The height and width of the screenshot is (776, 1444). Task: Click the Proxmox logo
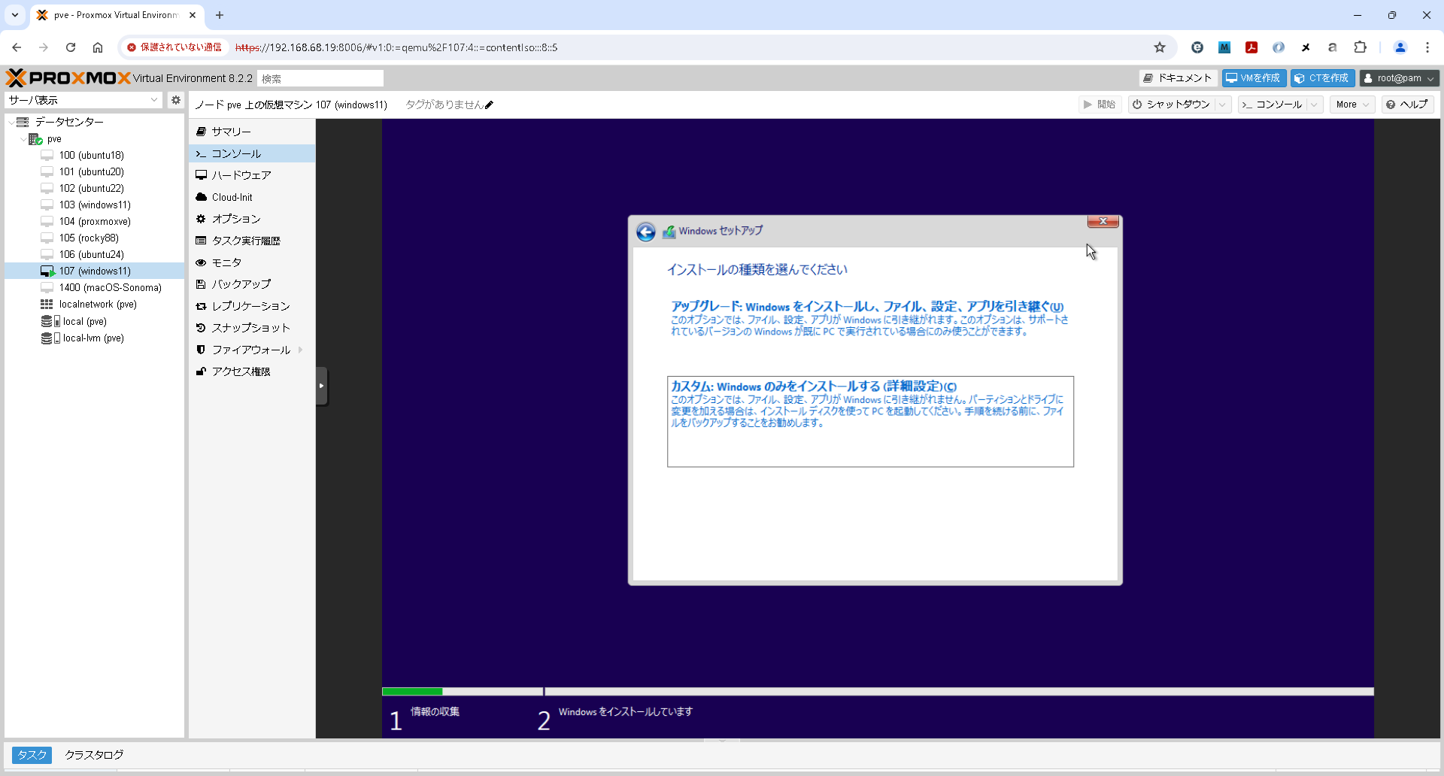point(68,78)
